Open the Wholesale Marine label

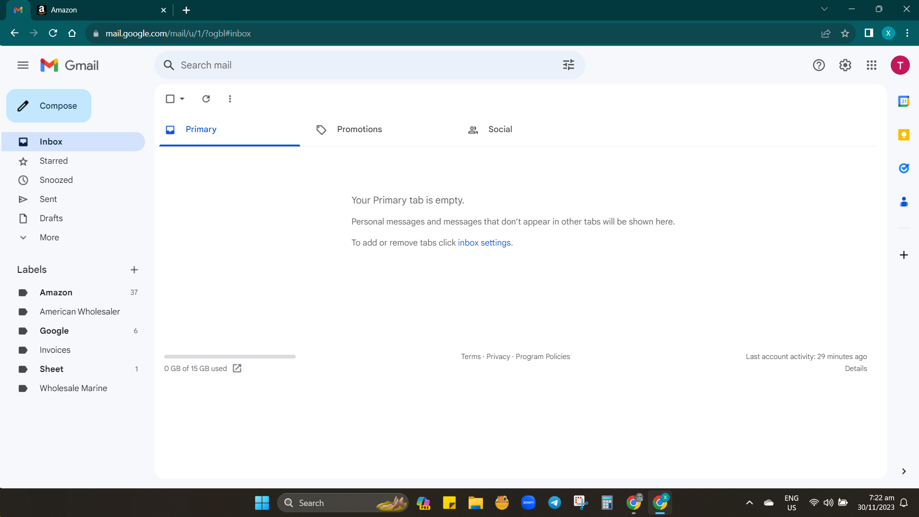click(73, 388)
